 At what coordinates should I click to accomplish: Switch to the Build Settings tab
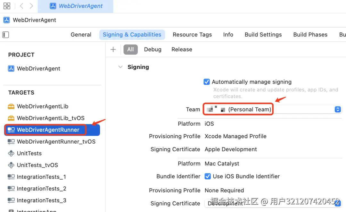(x=263, y=35)
